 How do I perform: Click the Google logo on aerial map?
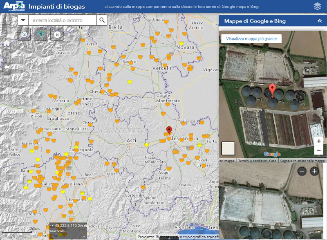(x=272, y=154)
